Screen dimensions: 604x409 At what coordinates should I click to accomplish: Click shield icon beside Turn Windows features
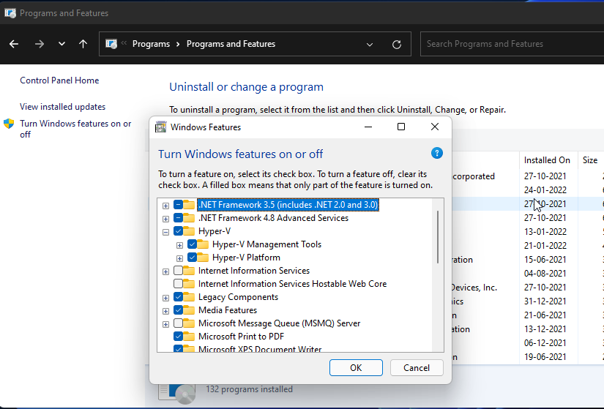(x=10, y=124)
